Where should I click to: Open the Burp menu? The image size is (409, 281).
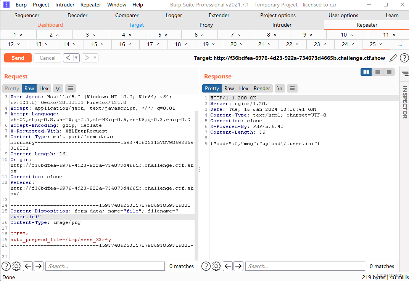pyautogui.click(x=21, y=5)
